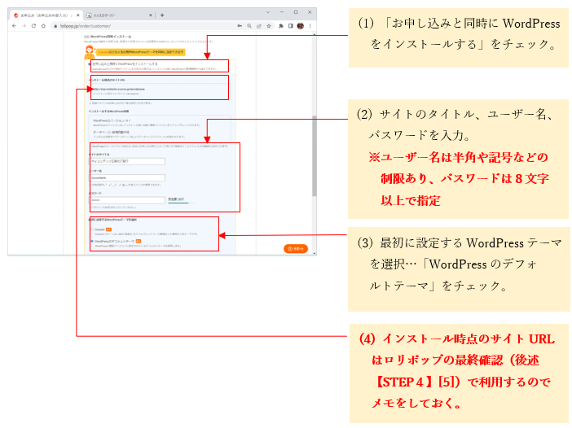Click the home icon in browser toolbar

43,26
